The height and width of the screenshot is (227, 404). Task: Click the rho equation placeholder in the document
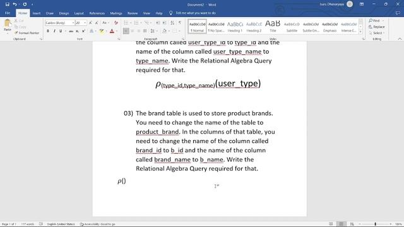click(122, 181)
